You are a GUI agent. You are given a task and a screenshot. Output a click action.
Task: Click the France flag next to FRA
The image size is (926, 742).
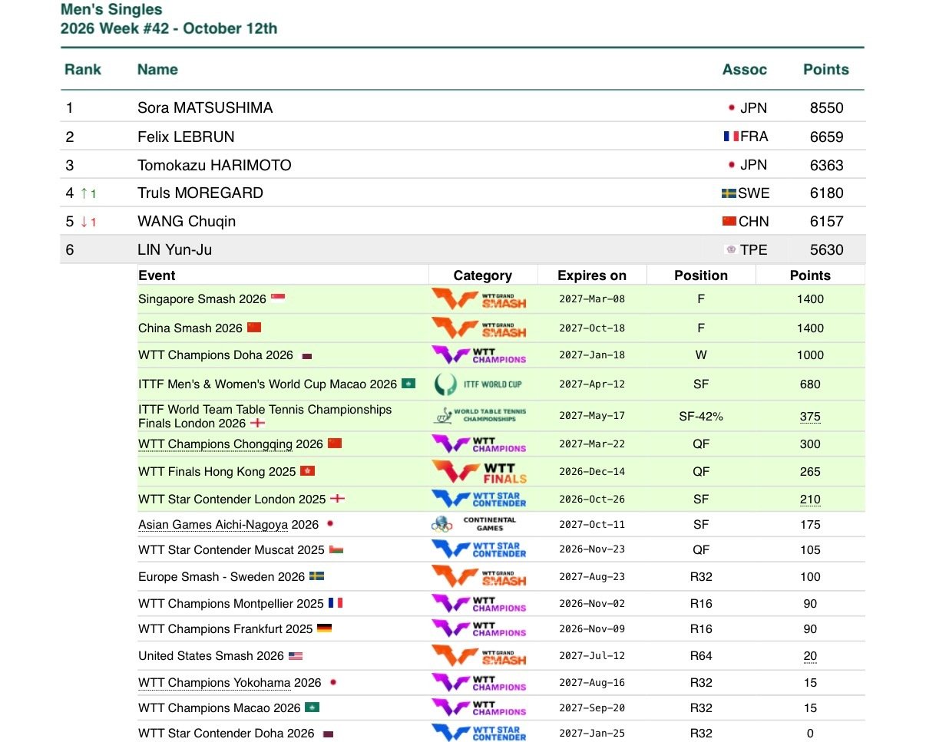(x=731, y=137)
